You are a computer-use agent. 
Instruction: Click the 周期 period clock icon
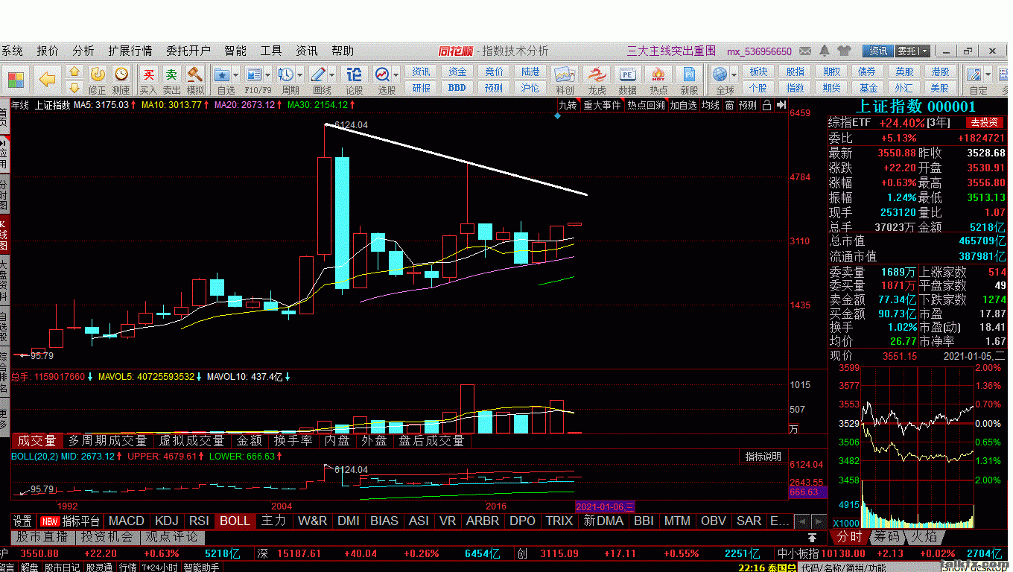tap(286, 74)
